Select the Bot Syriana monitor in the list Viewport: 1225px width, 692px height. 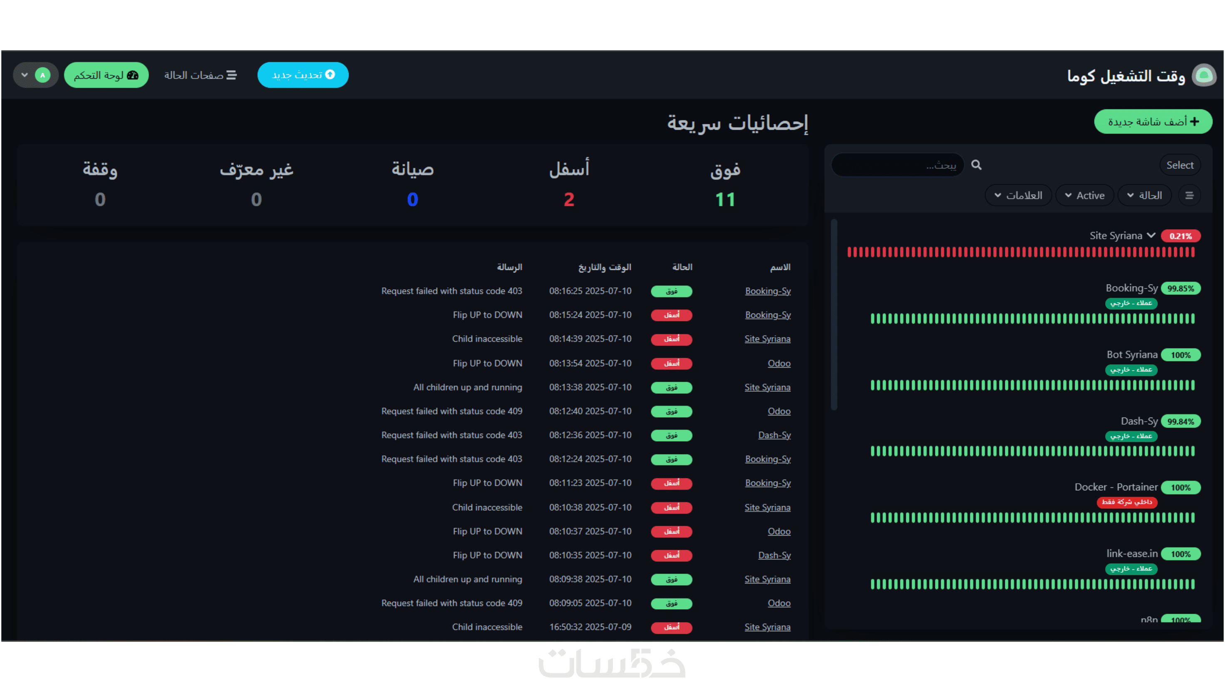[x=1132, y=355]
